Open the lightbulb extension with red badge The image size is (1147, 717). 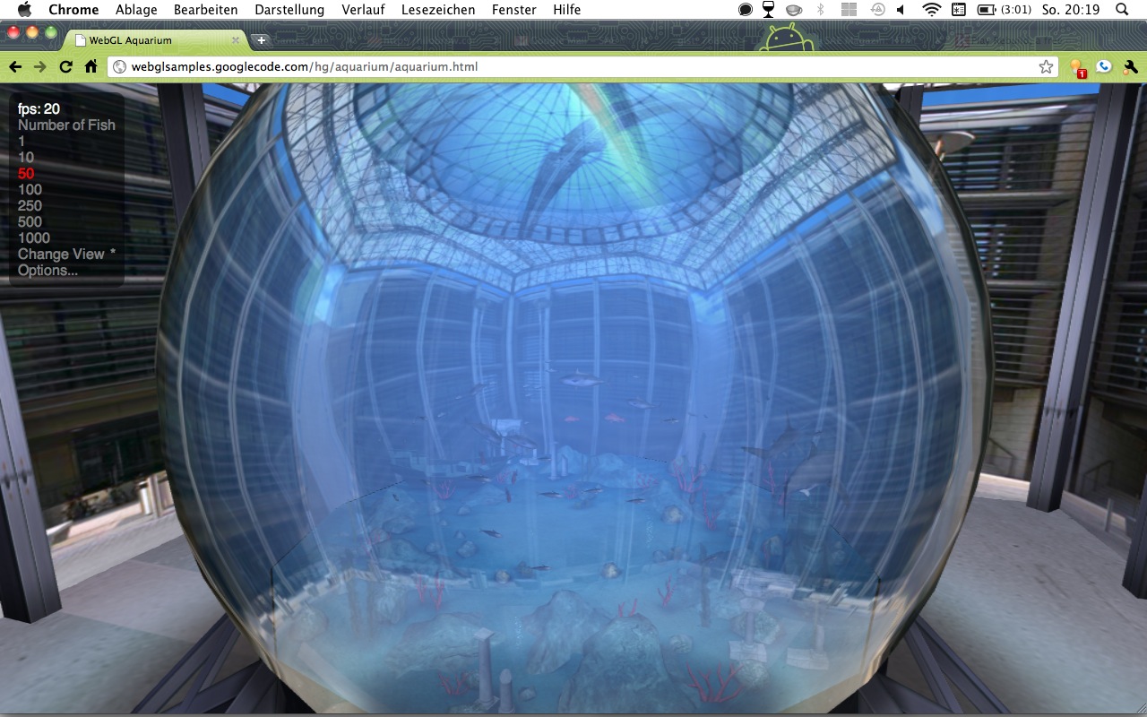point(1078,68)
